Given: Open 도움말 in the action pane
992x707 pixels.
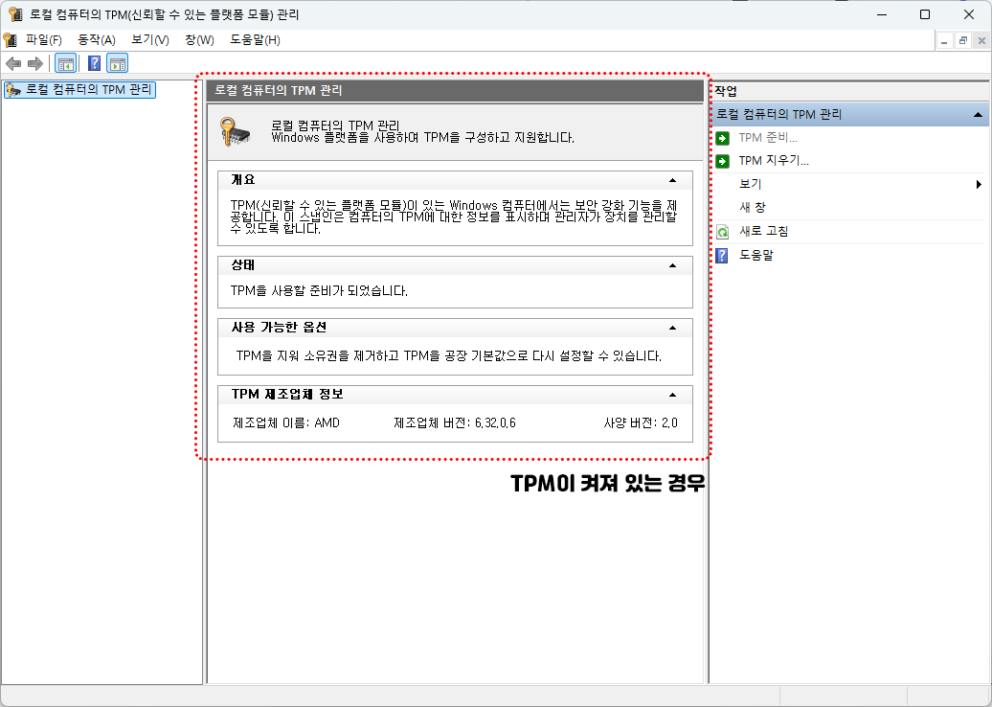Looking at the screenshot, I should [756, 255].
